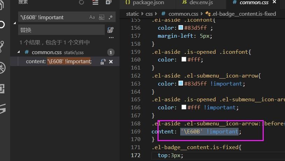Click the replace input field
Image resolution: width=285 pixels, height=161 pixels.
pos(61,30)
